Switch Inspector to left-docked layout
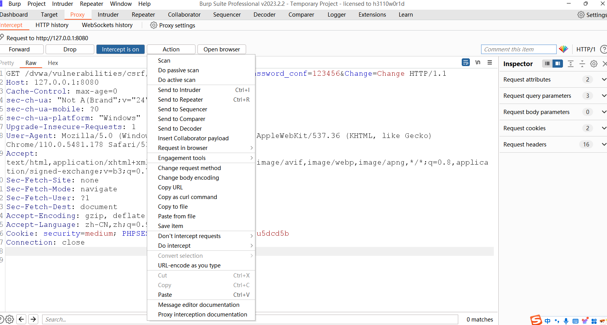 (547, 63)
